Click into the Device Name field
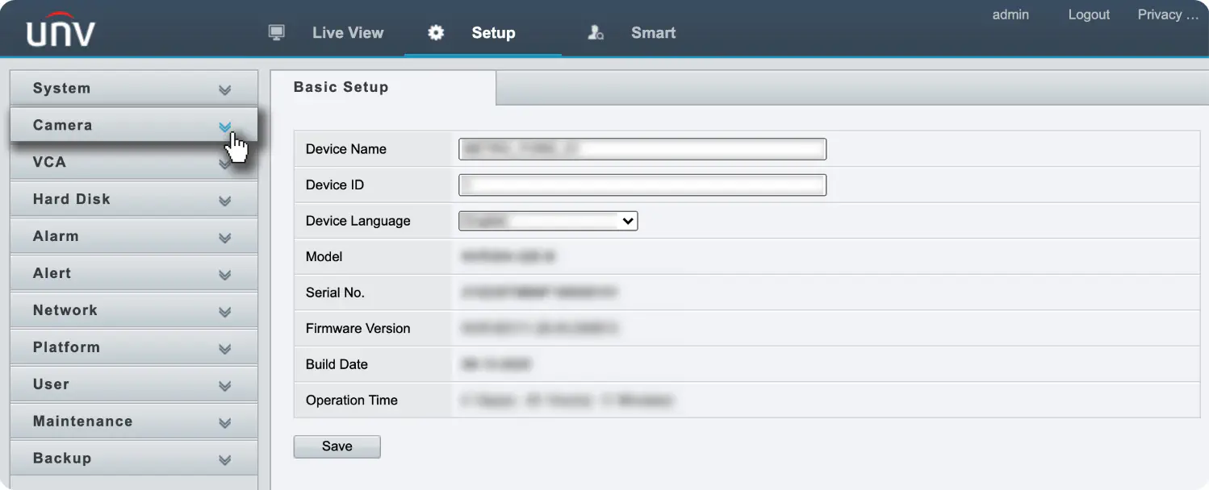This screenshot has width=1209, height=490. [642, 149]
